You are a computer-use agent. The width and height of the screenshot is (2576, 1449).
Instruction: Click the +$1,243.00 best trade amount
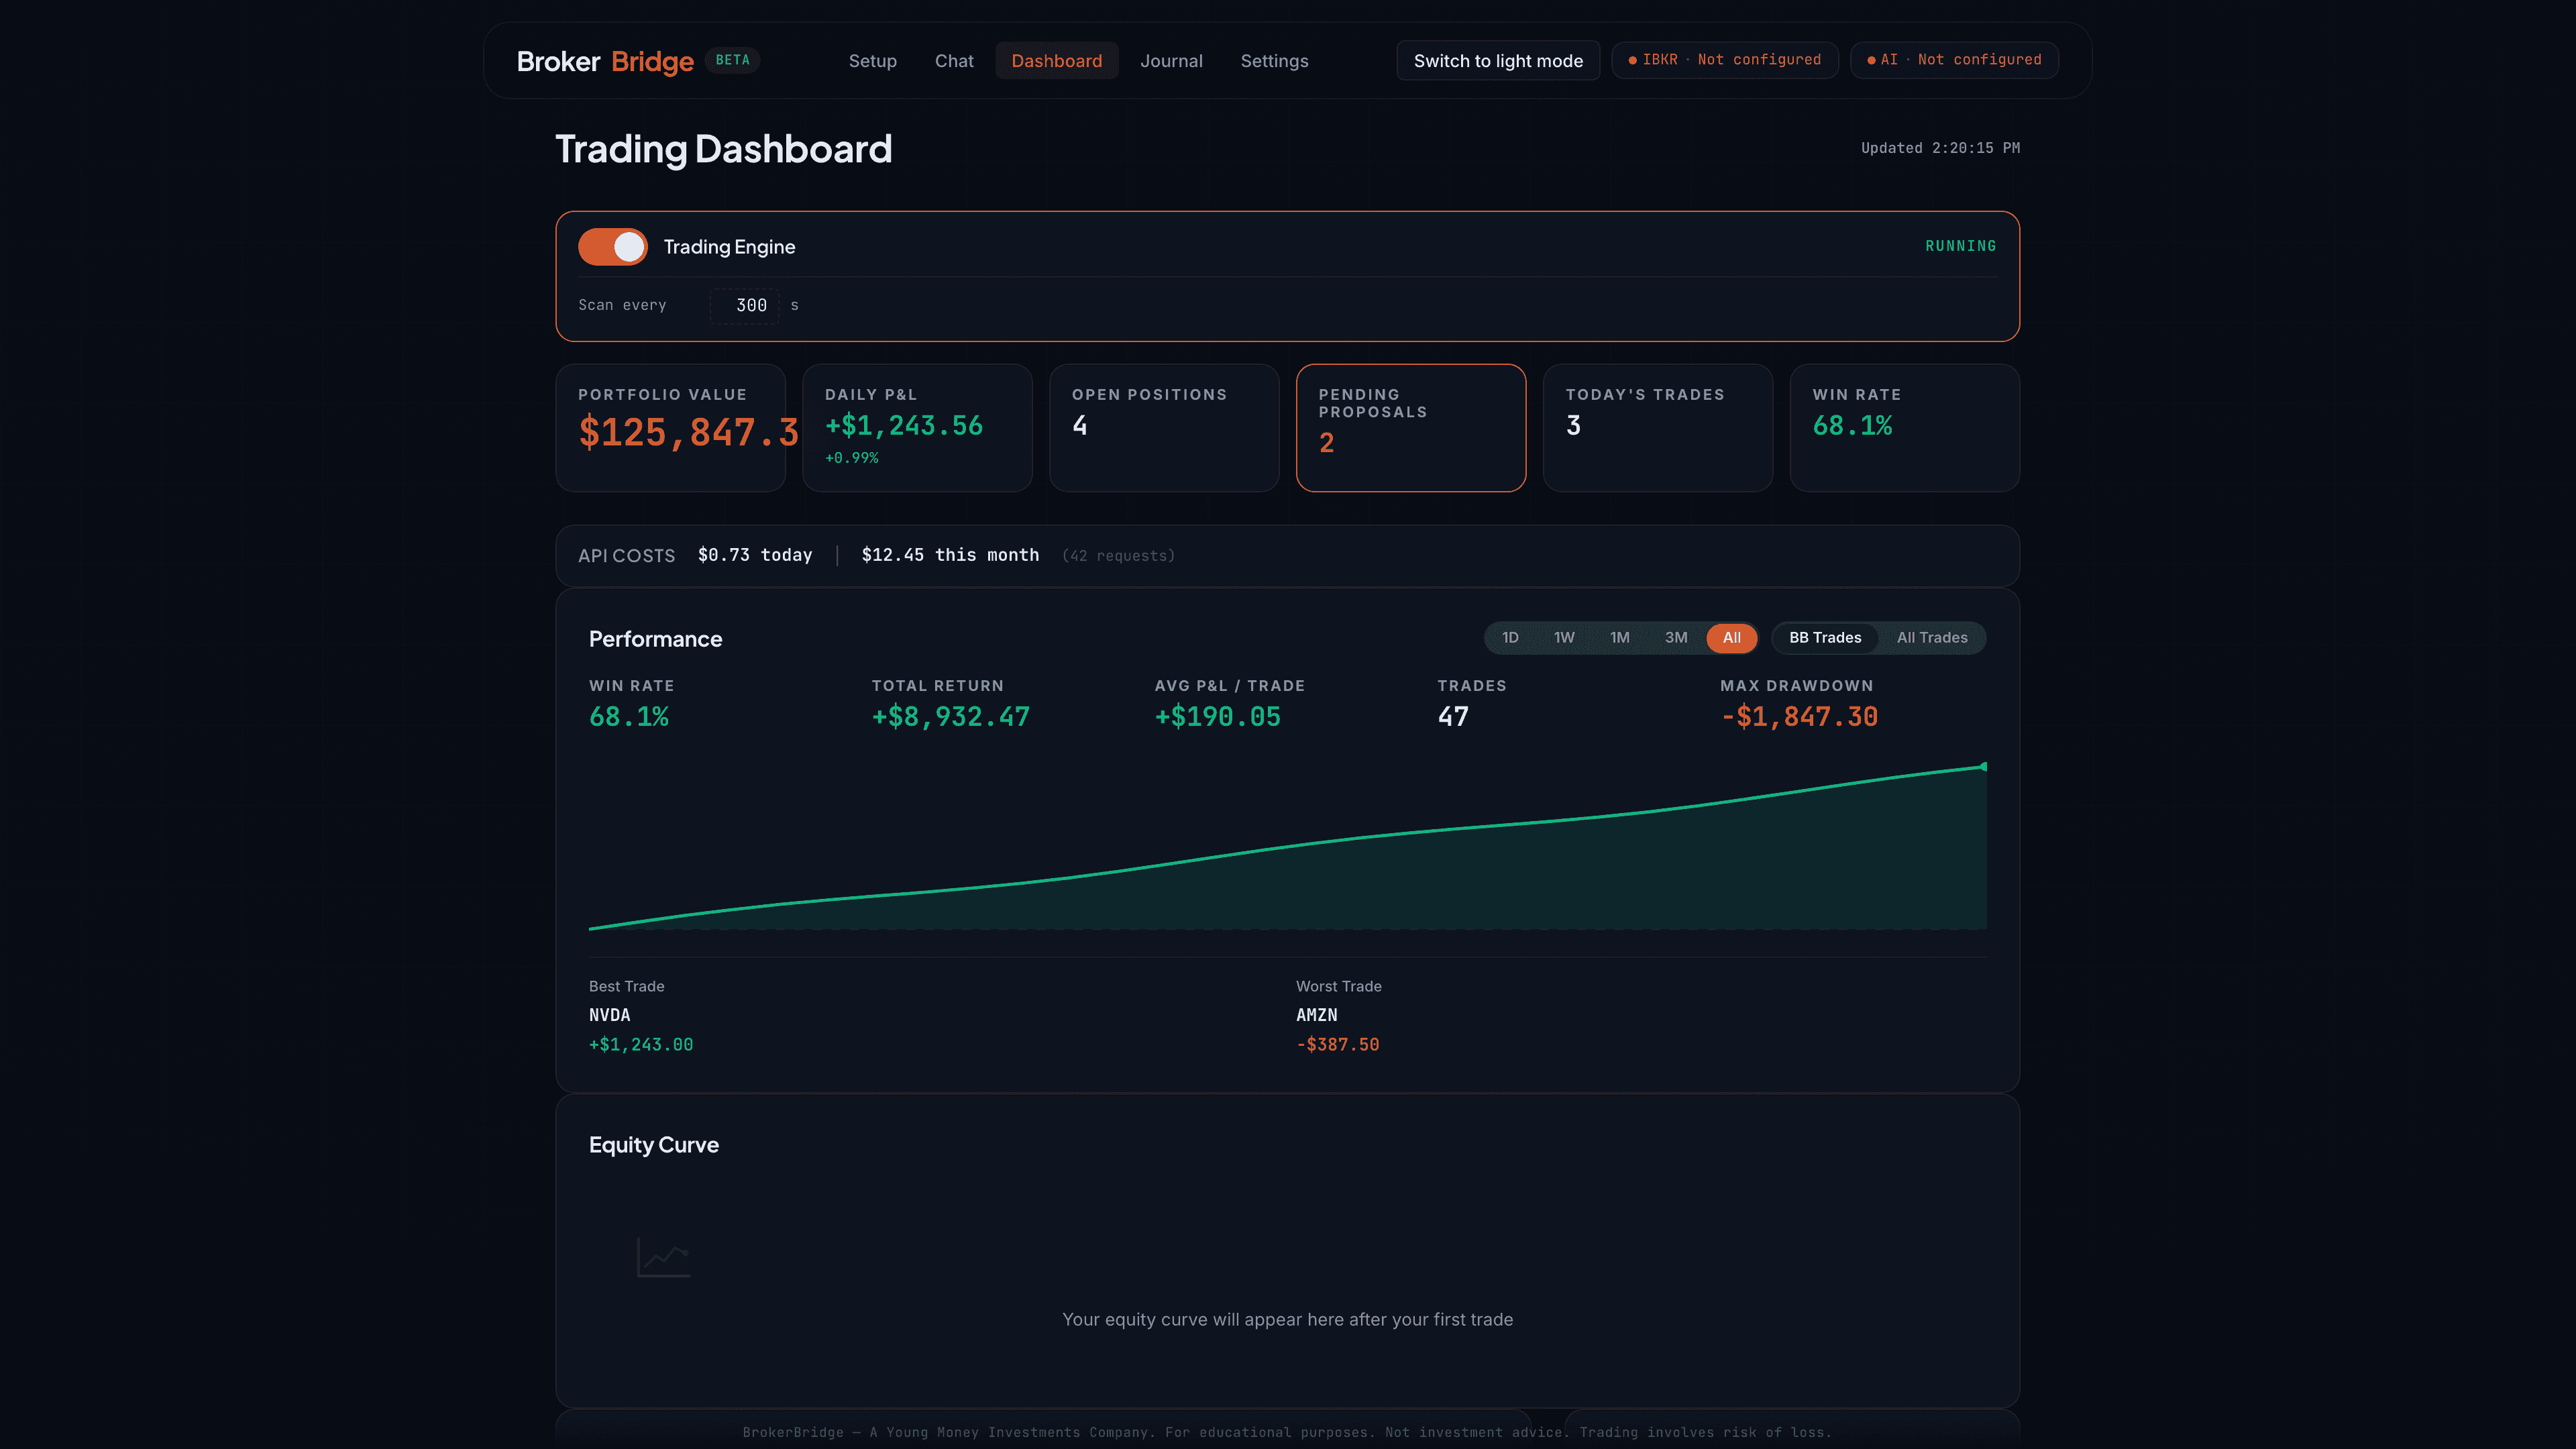(x=641, y=1045)
